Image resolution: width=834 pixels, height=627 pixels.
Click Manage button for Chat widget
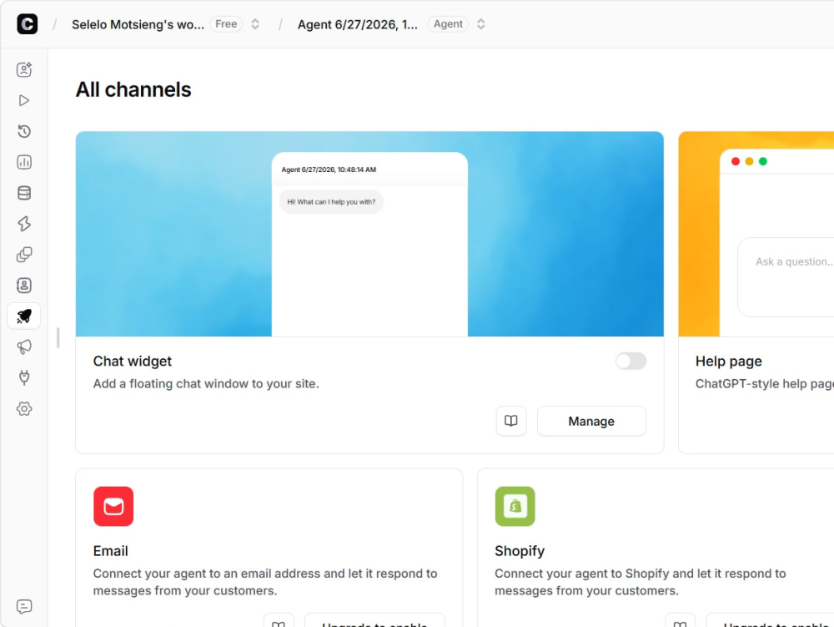coord(591,421)
